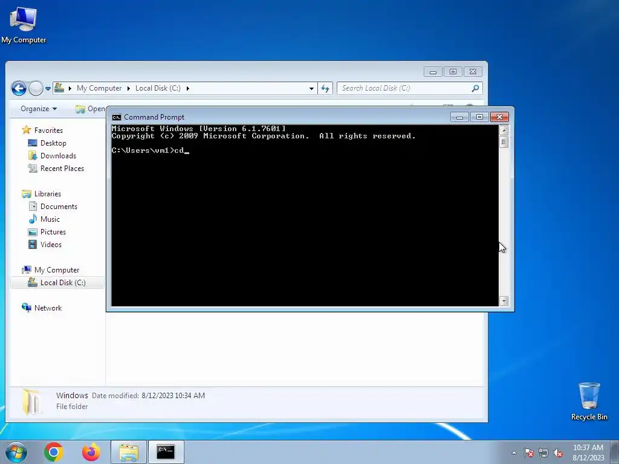
Task: Show hidden system tray icons
Action: (x=514, y=453)
